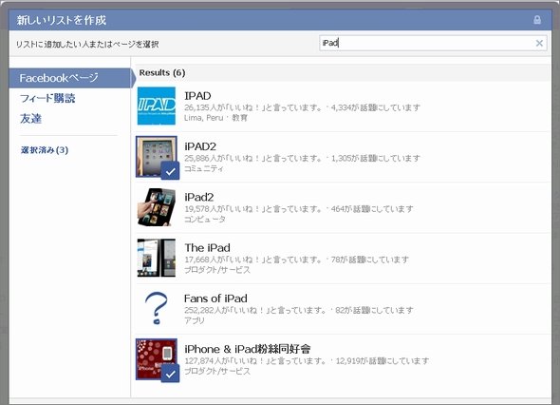Switch to フィード購読 category
Image resolution: width=560 pixels, height=405 pixels.
(47, 98)
